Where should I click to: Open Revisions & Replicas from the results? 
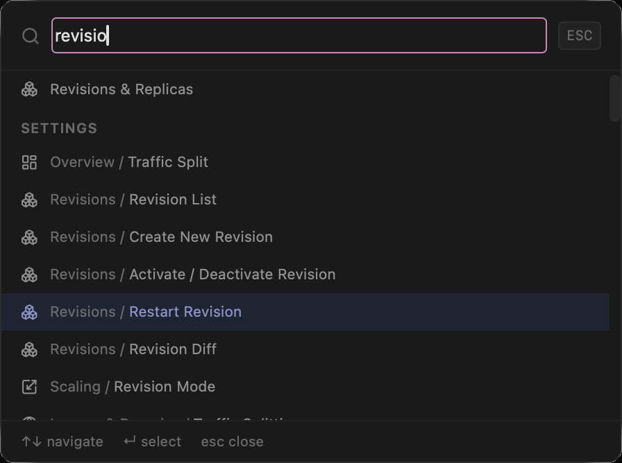[x=121, y=89]
